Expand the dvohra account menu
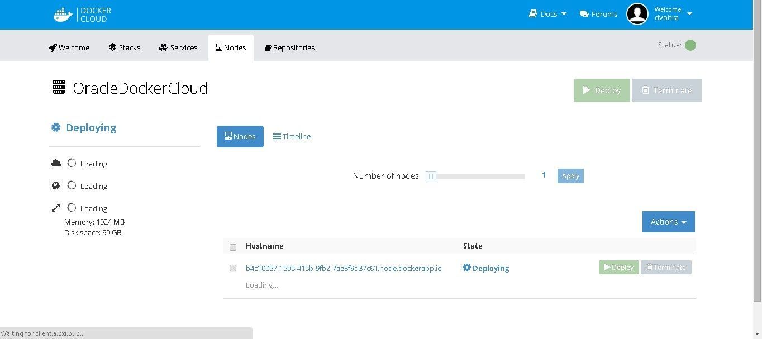The image size is (762, 339). [x=674, y=14]
